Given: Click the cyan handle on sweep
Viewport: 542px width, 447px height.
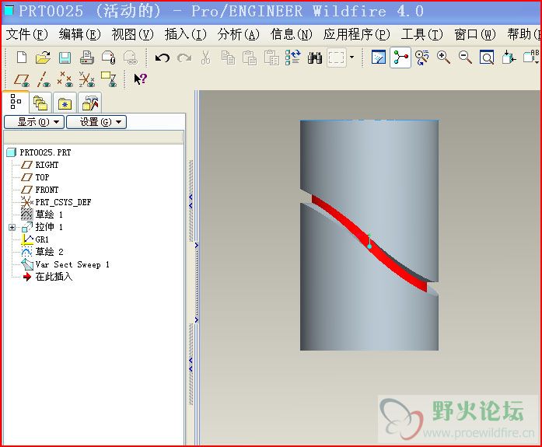Looking at the screenshot, I should click(x=369, y=246).
